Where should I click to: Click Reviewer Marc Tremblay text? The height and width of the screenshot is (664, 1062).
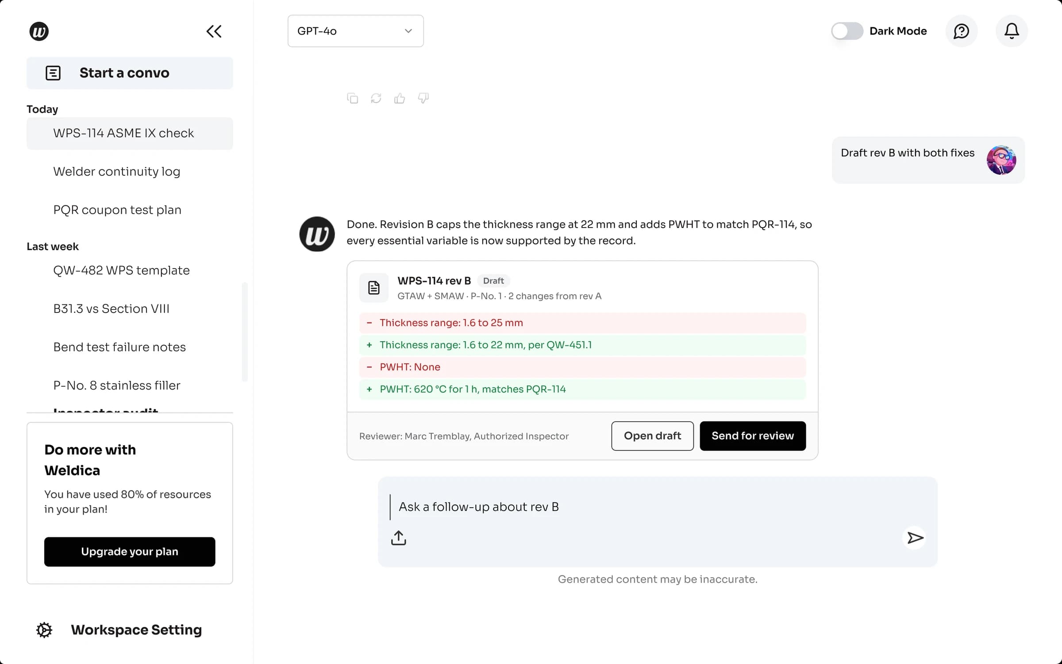(x=464, y=436)
